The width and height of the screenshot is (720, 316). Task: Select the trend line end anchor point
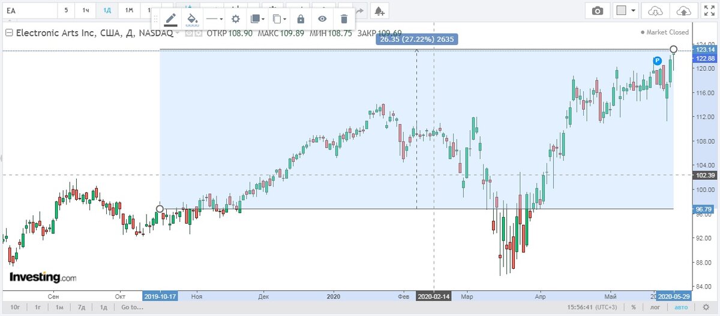pyautogui.click(x=674, y=49)
